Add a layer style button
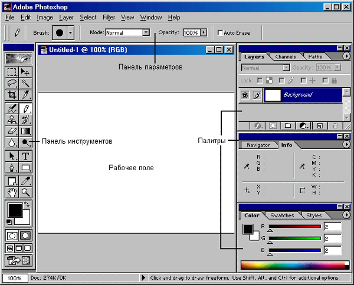Viewport: 354px width, 285px height. coord(258,125)
